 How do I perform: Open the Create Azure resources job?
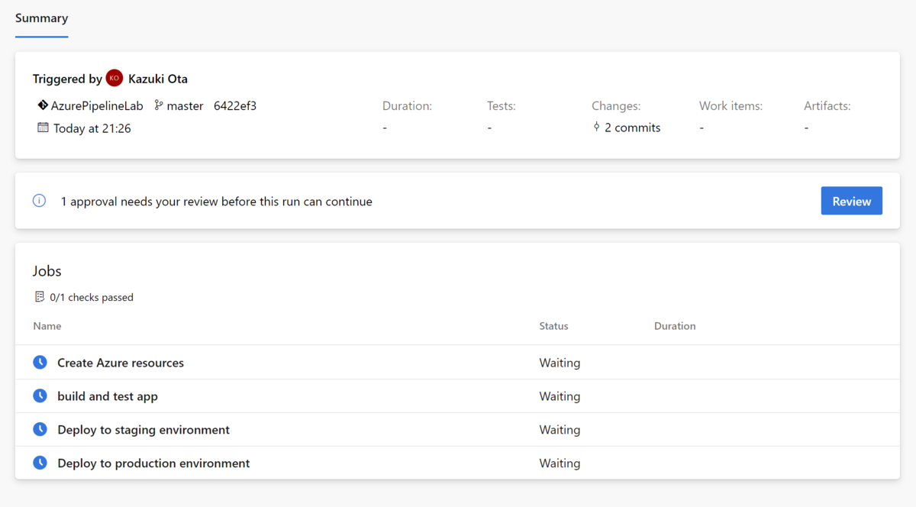(x=121, y=363)
